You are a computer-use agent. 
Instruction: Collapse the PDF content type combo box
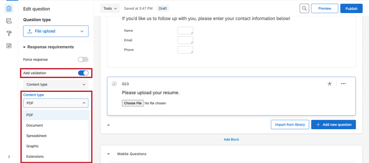pos(56,103)
